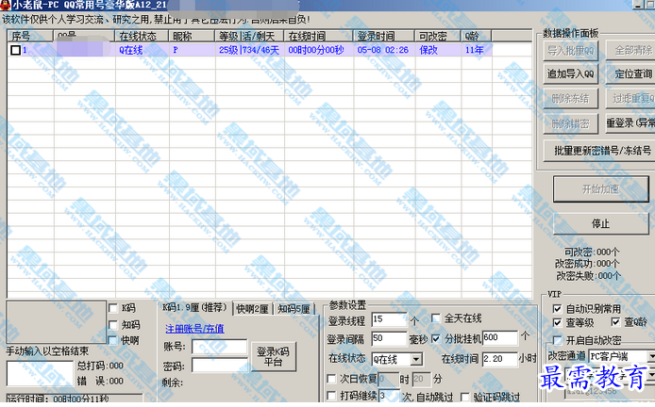Click the 全部清除 button

tap(630, 51)
